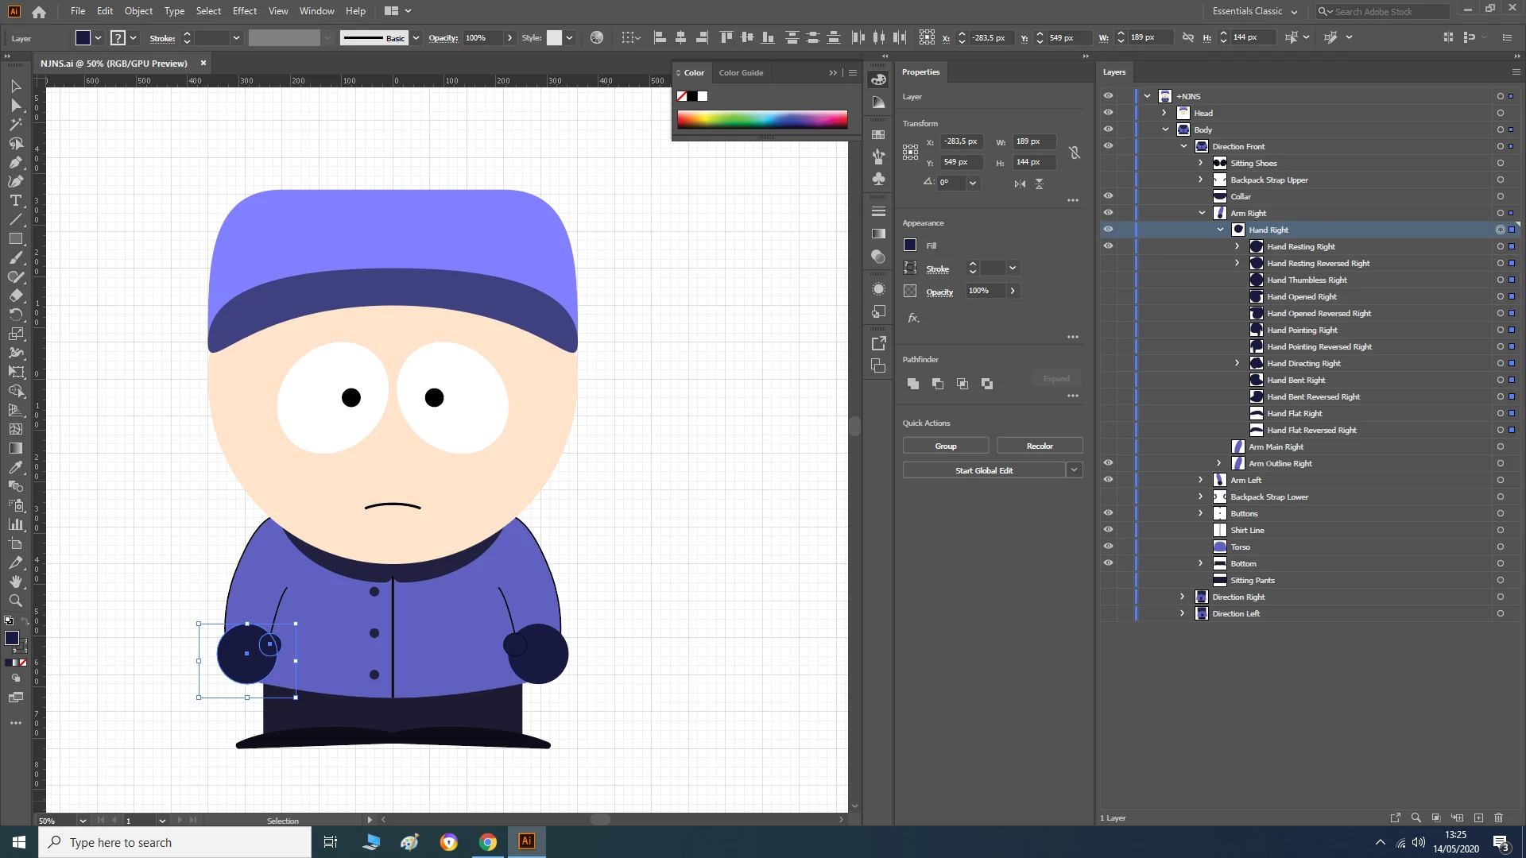The width and height of the screenshot is (1526, 858).
Task: Click the Unite pathfinder icon
Action: [x=913, y=384]
